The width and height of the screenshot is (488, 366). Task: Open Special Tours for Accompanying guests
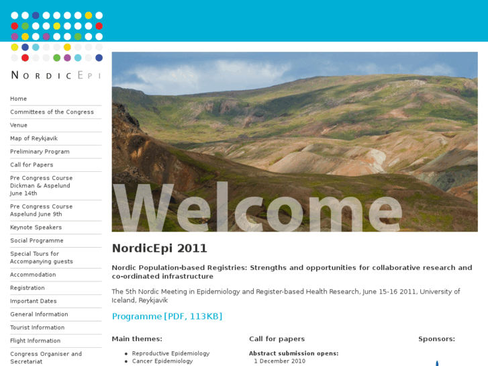pos(42,258)
